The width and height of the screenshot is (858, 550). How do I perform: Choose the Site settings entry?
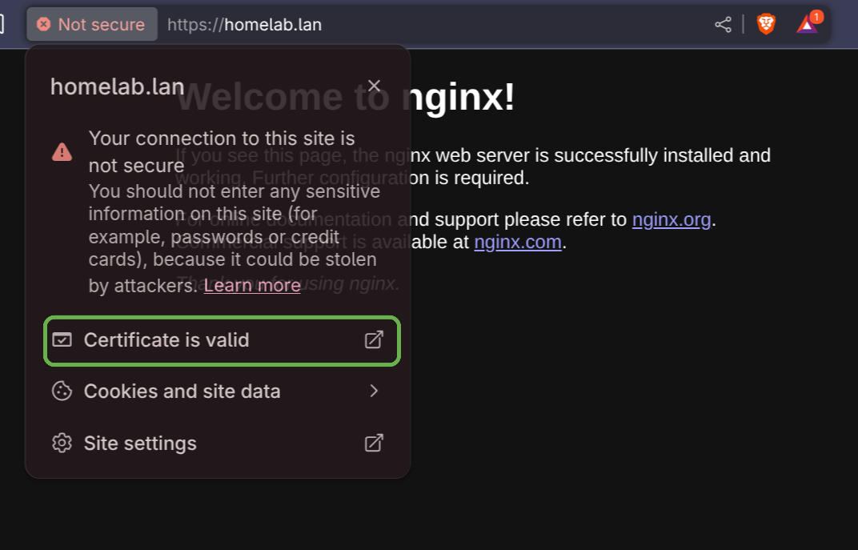click(140, 444)
